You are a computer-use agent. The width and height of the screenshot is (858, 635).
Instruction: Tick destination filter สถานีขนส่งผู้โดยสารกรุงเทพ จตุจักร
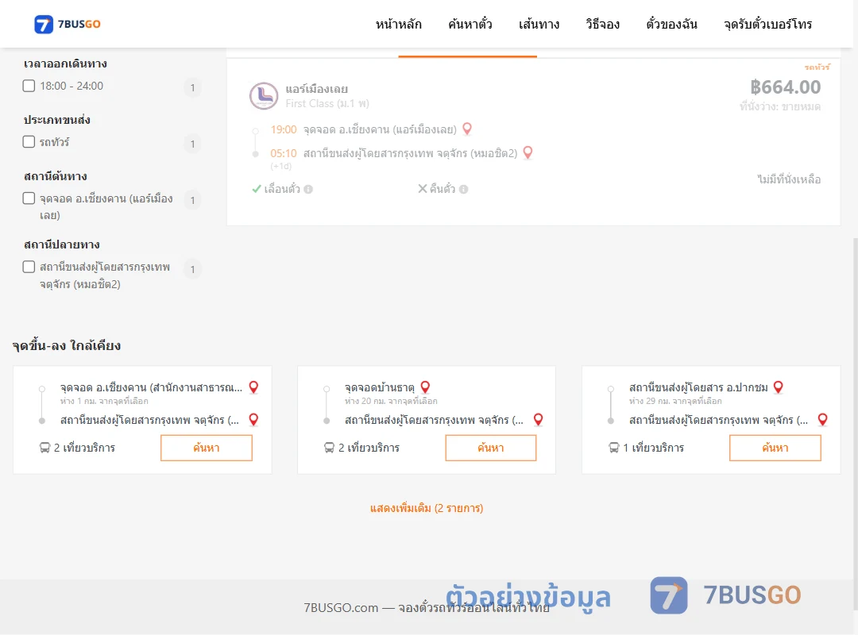29,267
